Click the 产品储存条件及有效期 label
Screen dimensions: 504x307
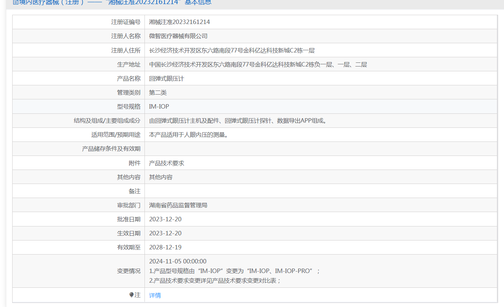(x=111, y=149)
